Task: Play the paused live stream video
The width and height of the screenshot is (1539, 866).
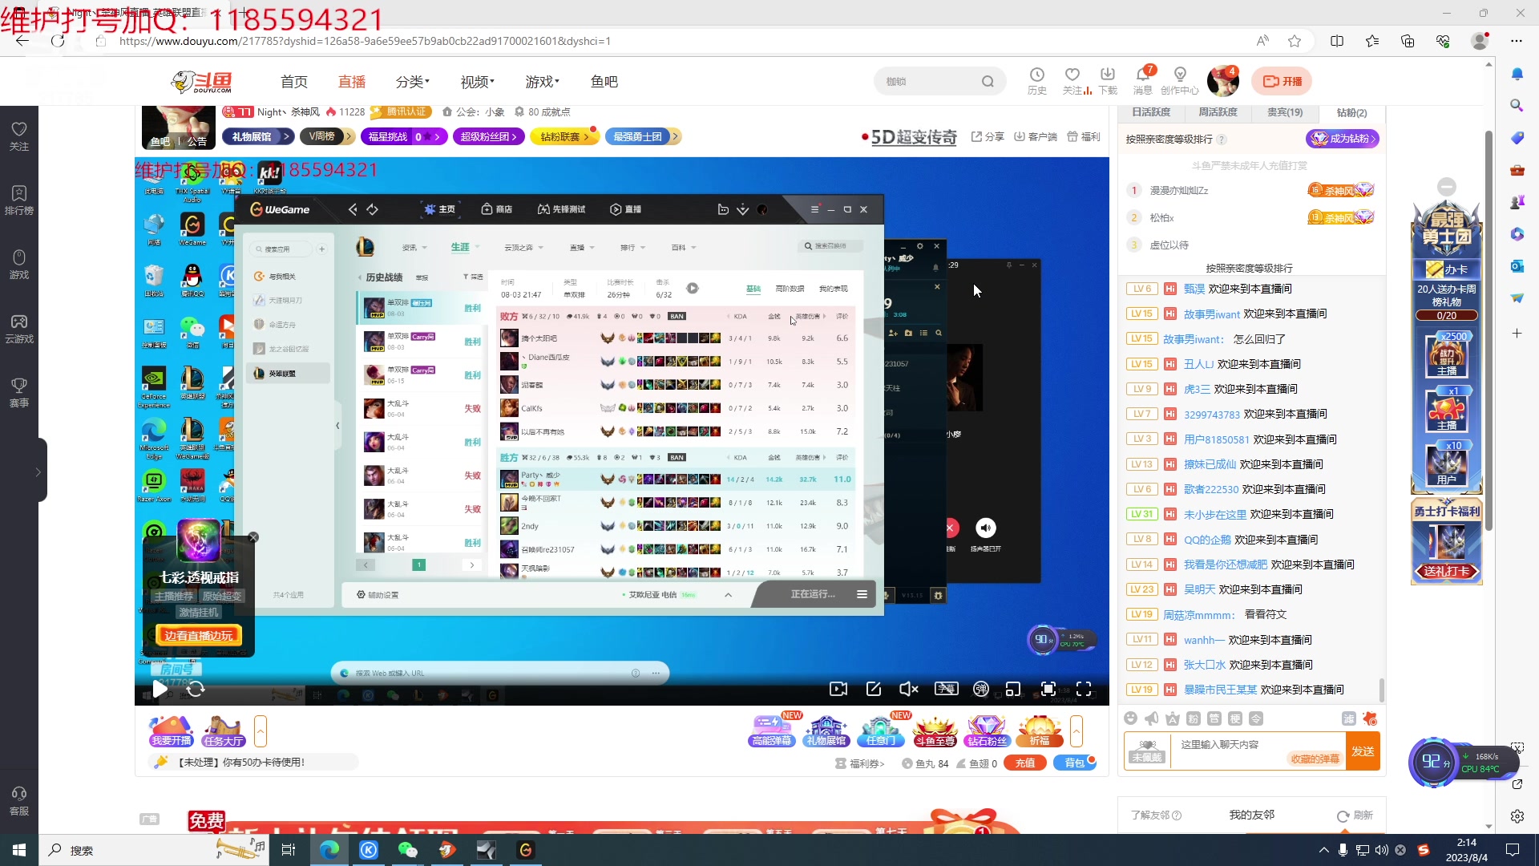Action: (x=160, y=689)
